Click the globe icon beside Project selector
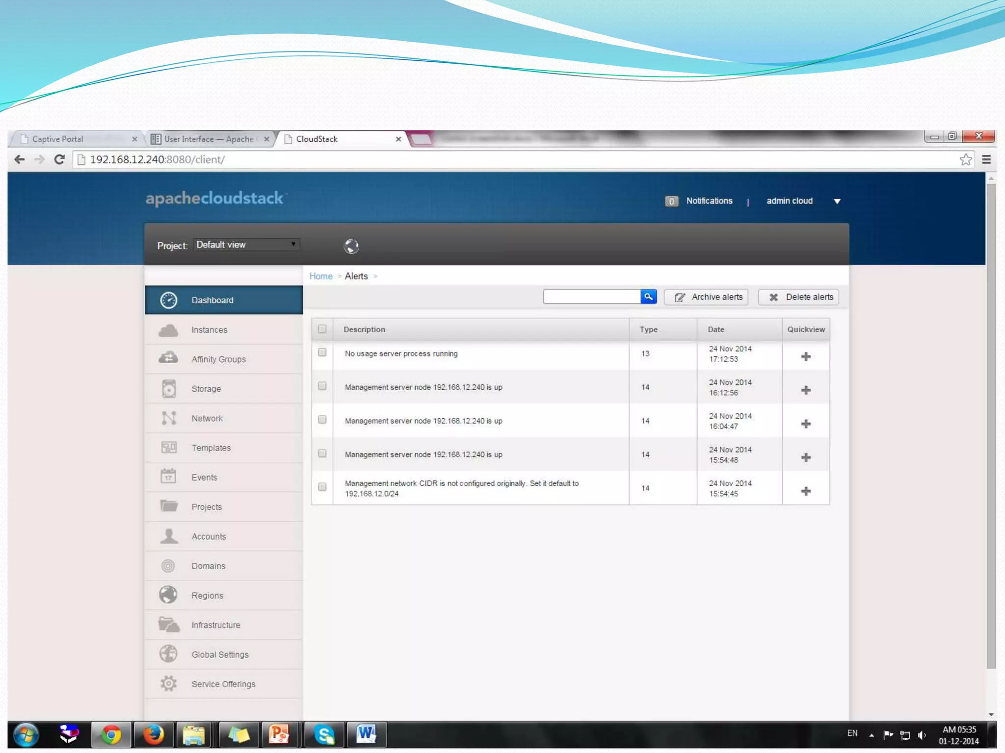Image resolution: width=1005 pixels, height=753 pixels. pos(351,246)
